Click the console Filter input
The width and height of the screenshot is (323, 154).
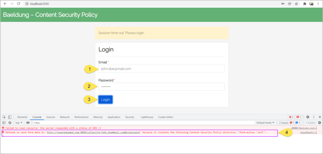coord(144,123)
